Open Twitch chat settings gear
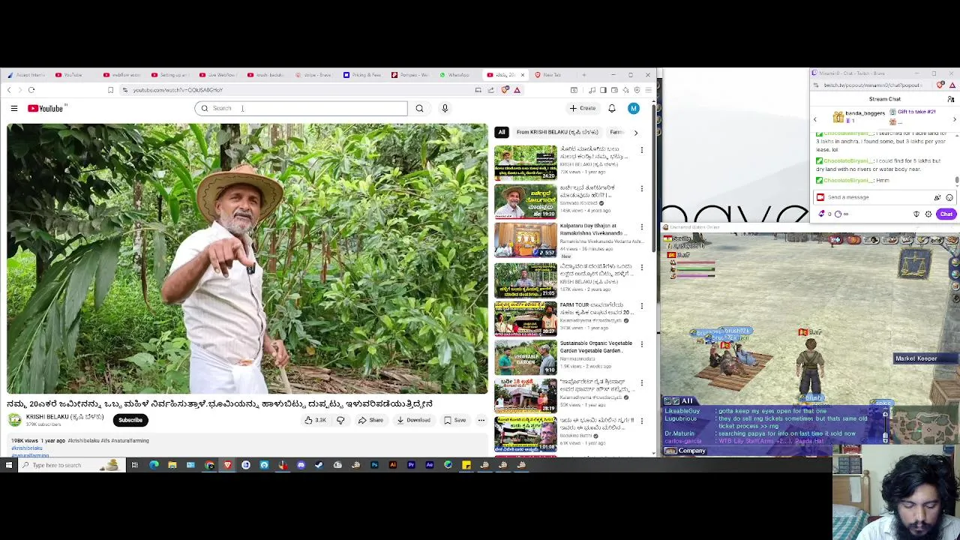Screen dimensions: 960x540 [x=928, y=214]
